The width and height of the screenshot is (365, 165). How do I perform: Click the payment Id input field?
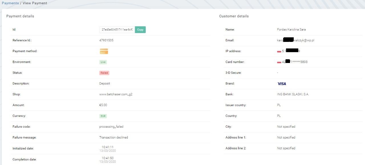tap(117, 30)
